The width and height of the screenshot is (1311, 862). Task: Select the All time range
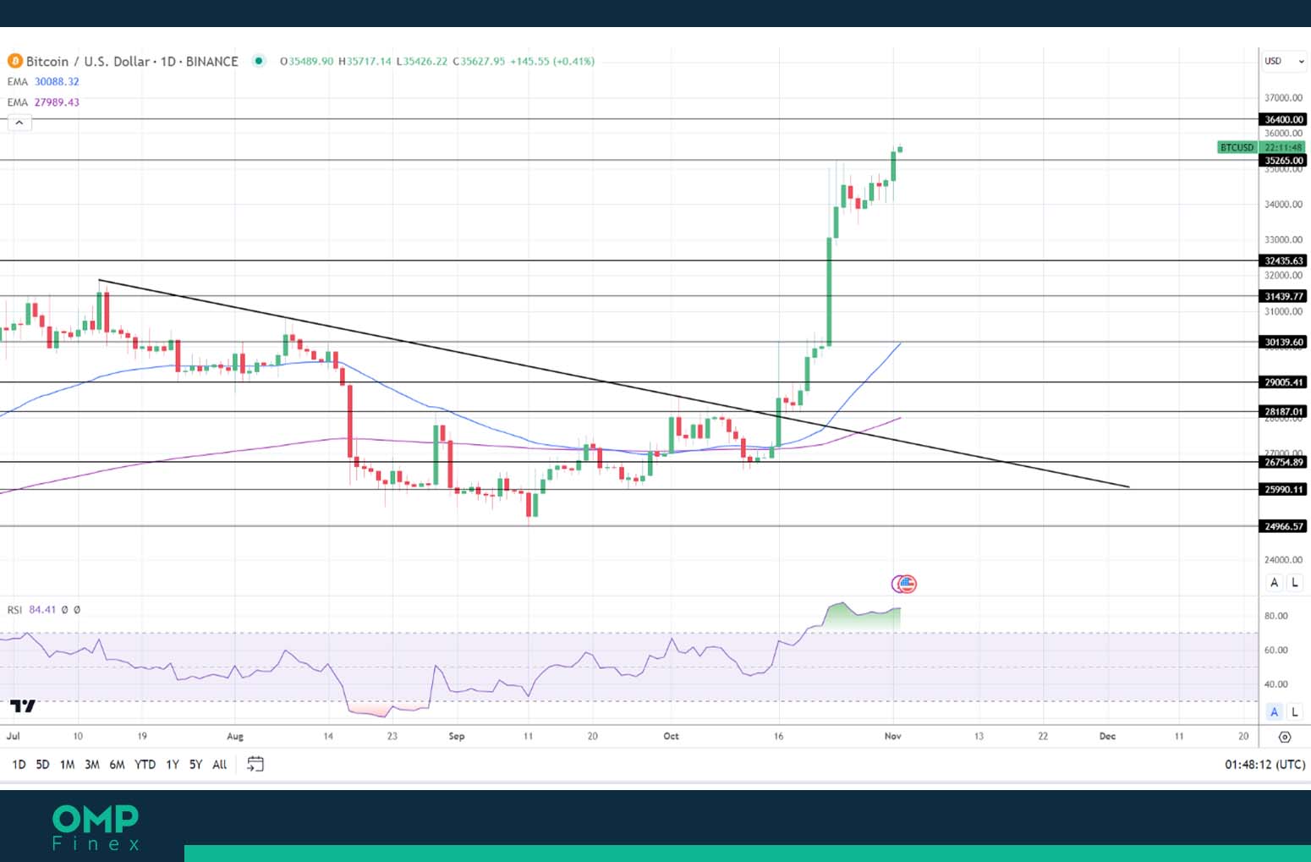220,764
